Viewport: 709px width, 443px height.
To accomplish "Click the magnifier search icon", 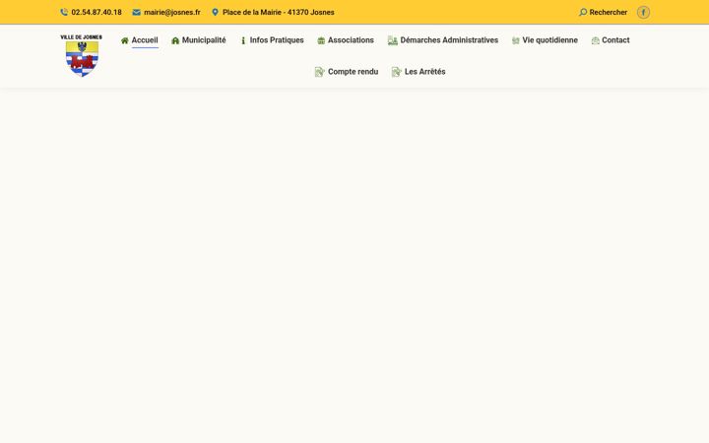I will (583, 12).
